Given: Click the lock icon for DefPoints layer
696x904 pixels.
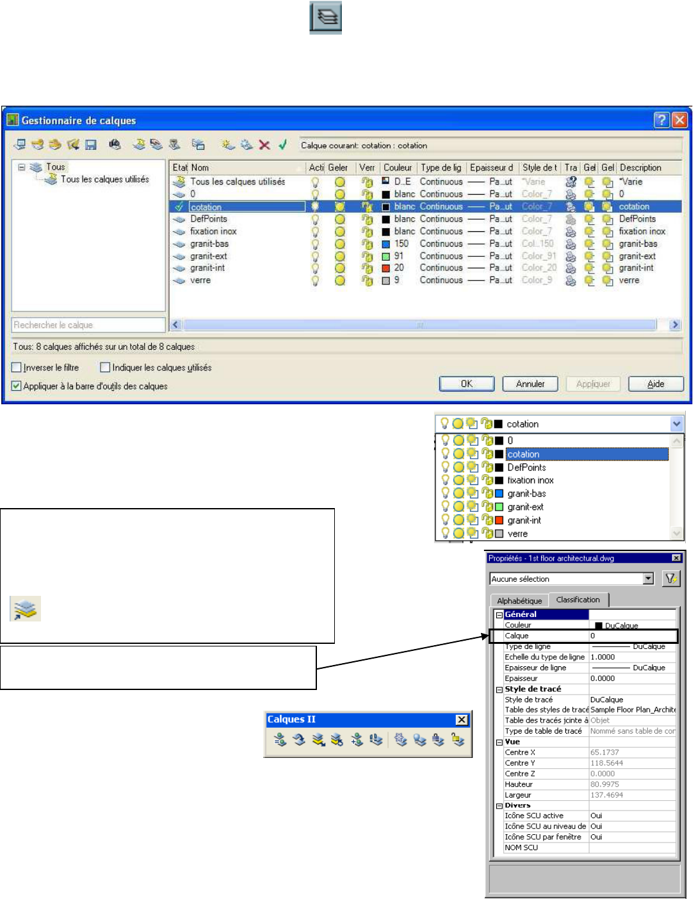Looking at the screenshot, I should [367, 219].
